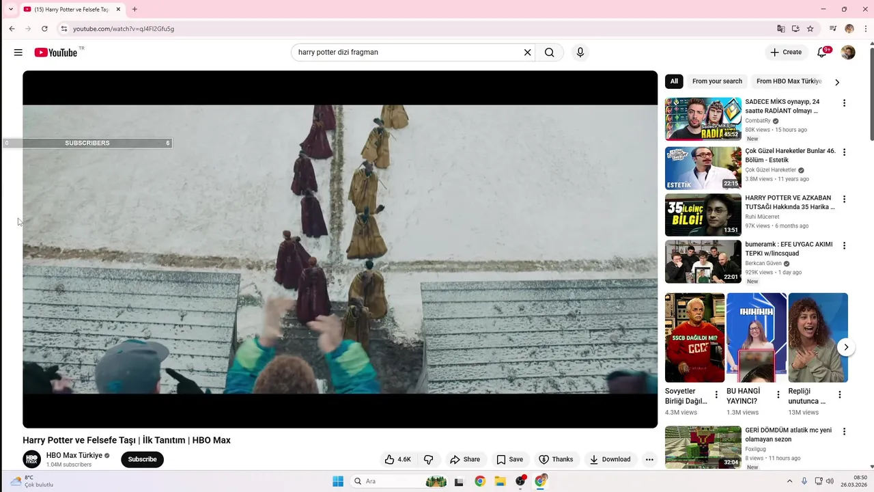Open the notifications bell

(822, 53)
